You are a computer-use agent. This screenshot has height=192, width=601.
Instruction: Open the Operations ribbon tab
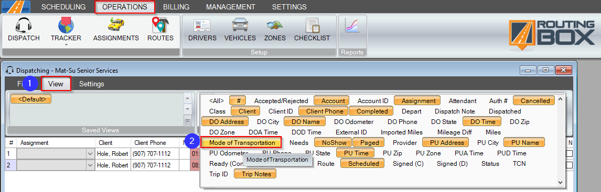125,7
